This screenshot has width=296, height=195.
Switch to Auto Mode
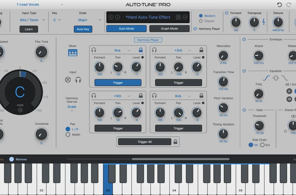pos(126,29)
